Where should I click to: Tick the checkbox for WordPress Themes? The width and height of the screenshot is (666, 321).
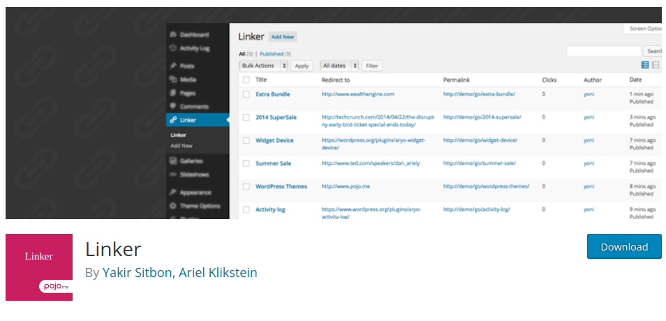tap(246, 186)
